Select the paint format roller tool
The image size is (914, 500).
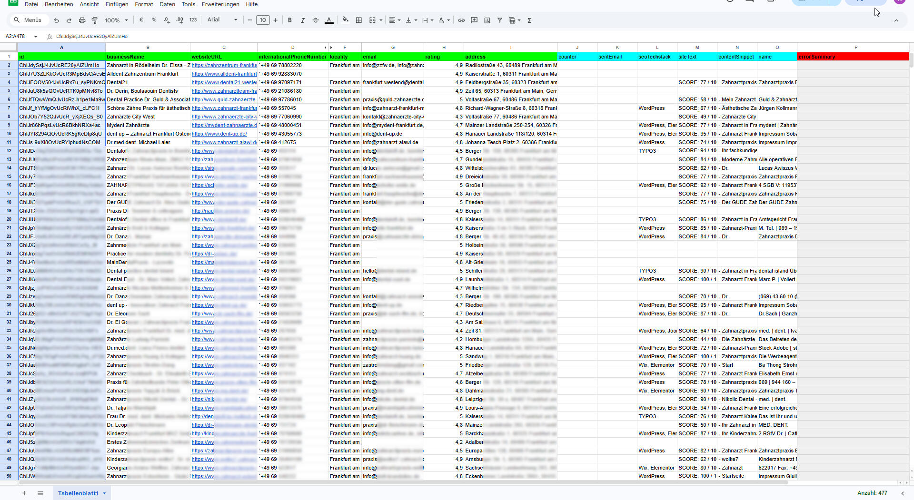pyautogui.click(x=94, y=20)
